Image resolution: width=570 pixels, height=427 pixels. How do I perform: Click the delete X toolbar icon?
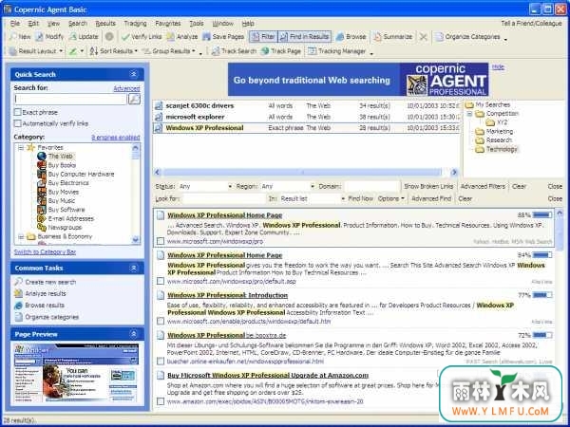pyautogui.click(x=423, y=37)
